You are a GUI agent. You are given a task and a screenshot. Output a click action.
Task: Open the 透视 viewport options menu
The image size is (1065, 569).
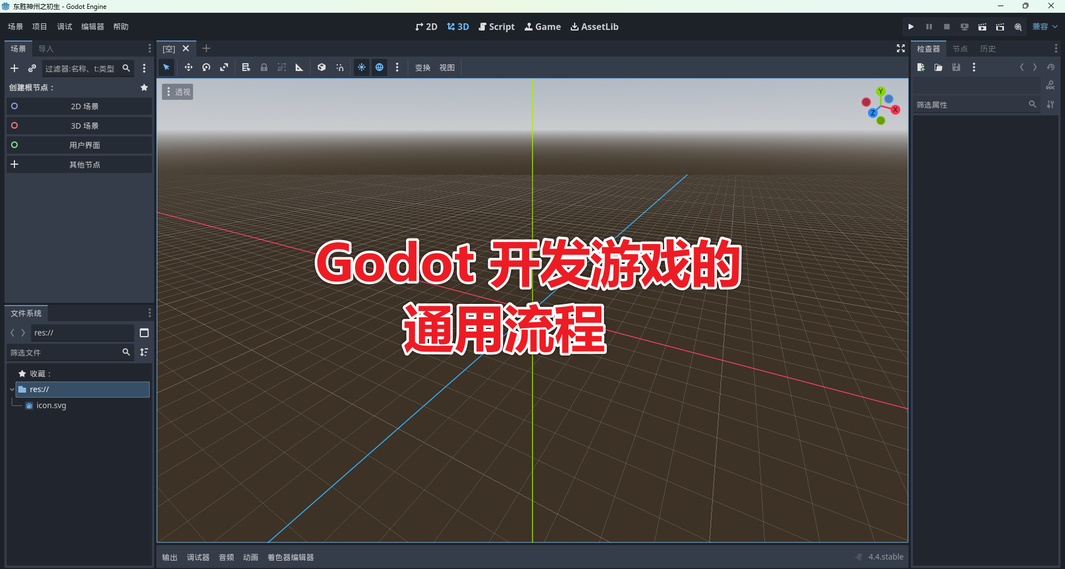pos(177,92)
